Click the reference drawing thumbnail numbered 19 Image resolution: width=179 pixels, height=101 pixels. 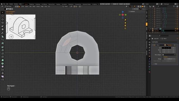21,27
